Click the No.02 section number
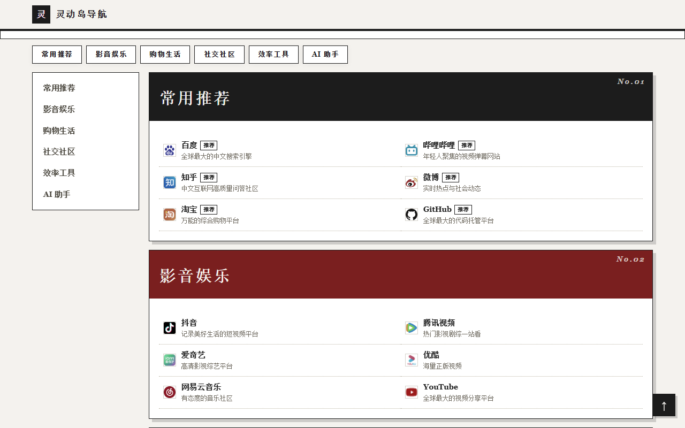Viewport: 685px width, 428px height. [630, 259]
